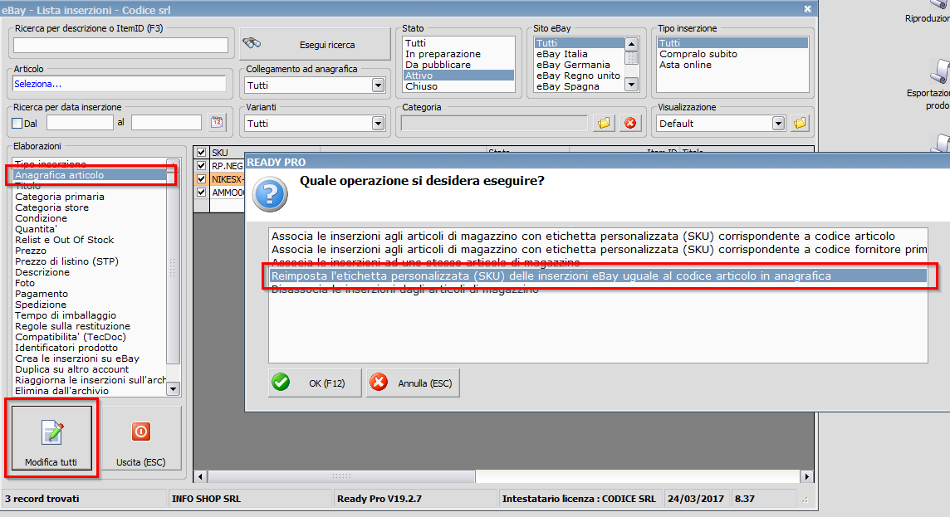Click the description or ItemID search field
The height and width of the screenshot is (517, 950).
120,45
